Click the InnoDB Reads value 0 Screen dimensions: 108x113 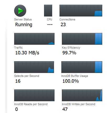[x=17, y=109]
